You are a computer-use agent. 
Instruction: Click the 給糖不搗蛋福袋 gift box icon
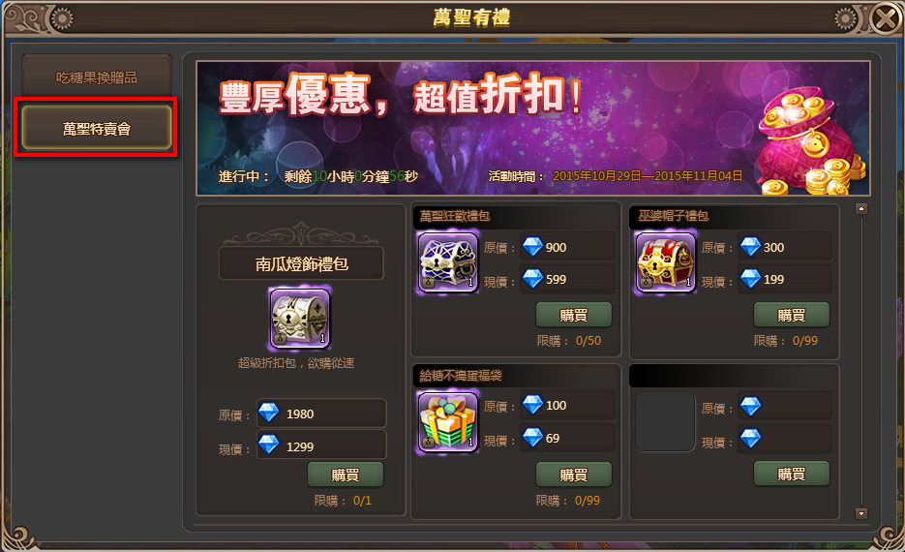tap(448, 421)
